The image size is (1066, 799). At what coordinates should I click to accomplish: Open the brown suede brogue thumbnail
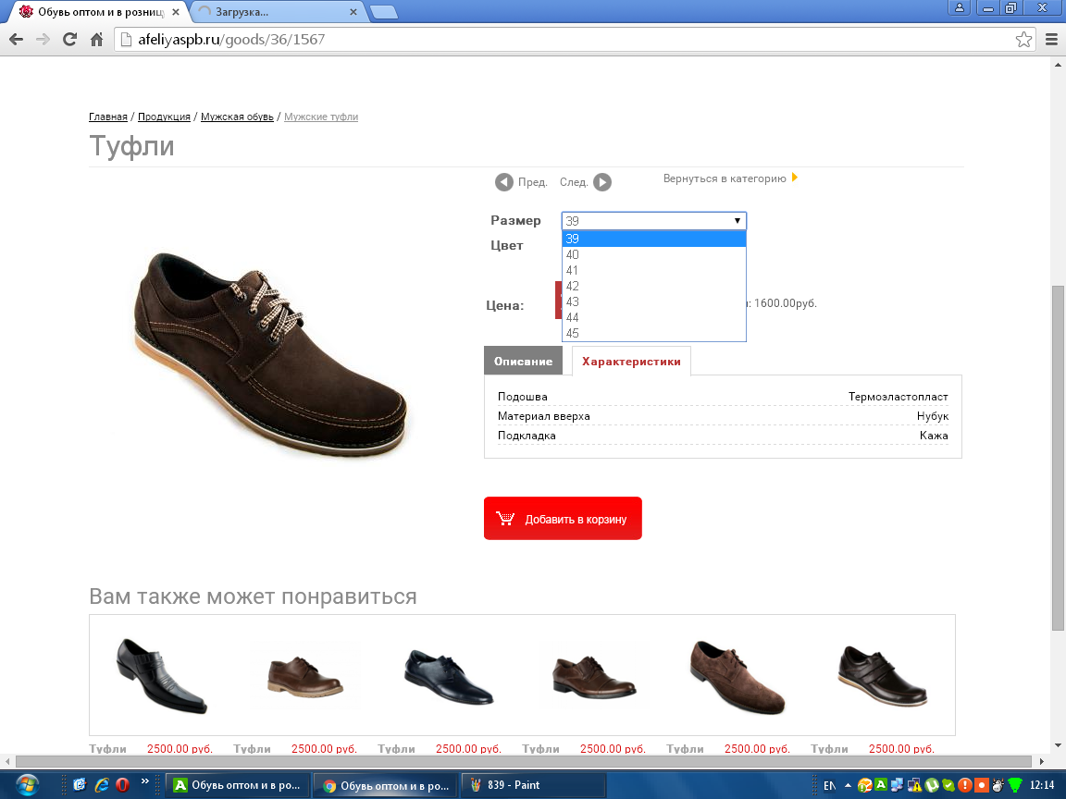click(x=738, y=677)
